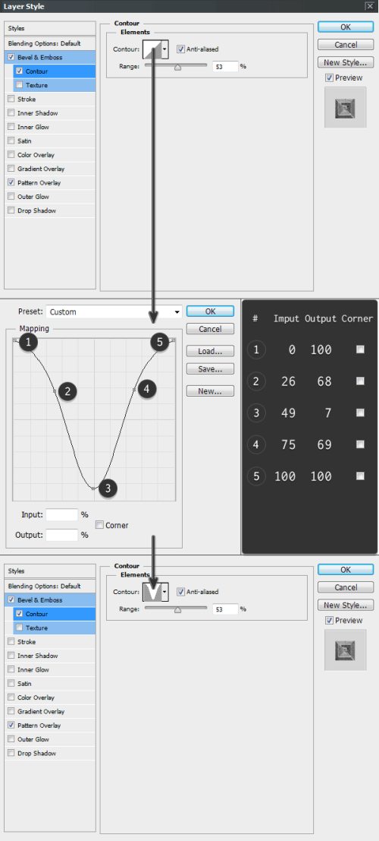
Task: Open the top Contour picker dropdown arrow
Action: click(165, 49)
